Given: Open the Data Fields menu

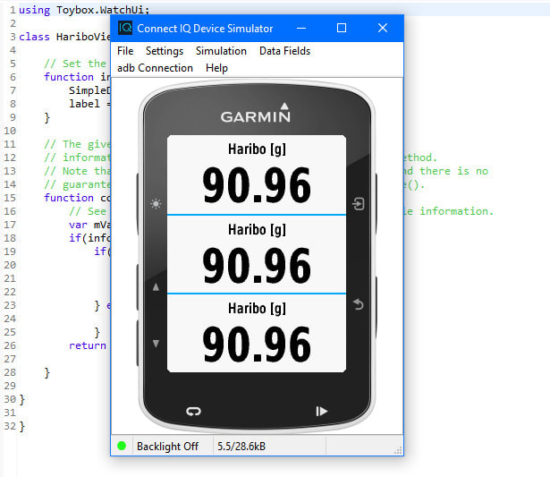Looking at the screenshot, I should coord(284,51).
